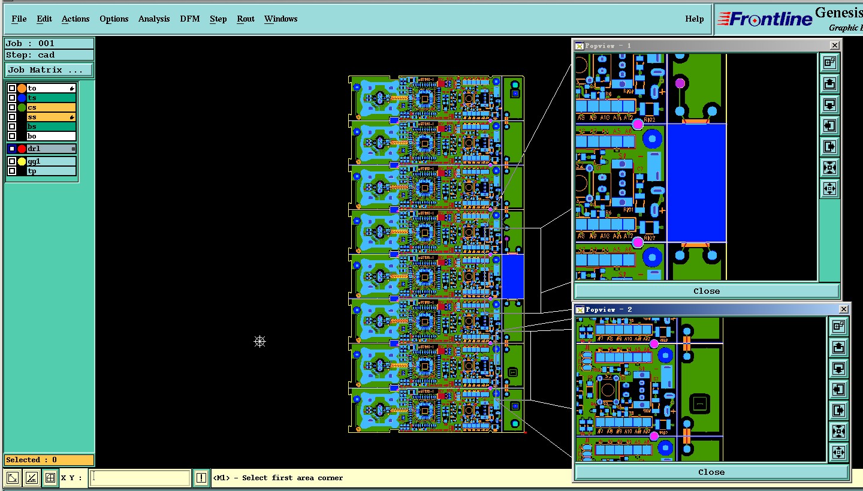Toggle the 'ss' layer checkbox

[12, 117]
